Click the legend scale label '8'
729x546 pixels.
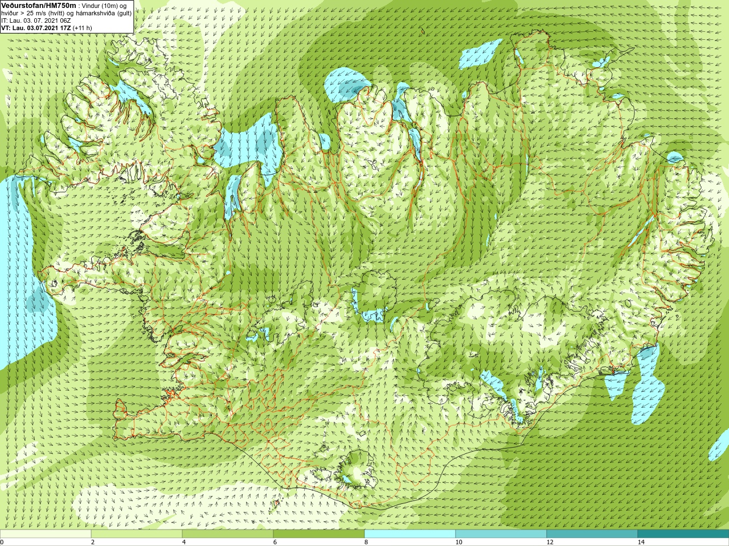(x=366, y=542)
